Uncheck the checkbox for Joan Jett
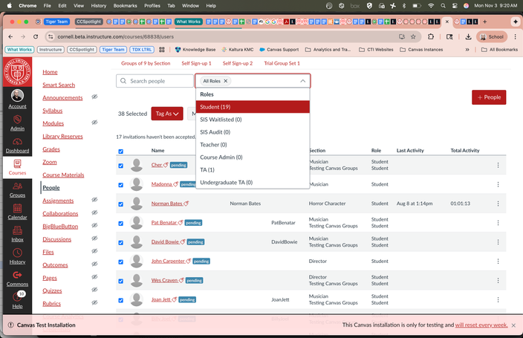 coord(121,300)
